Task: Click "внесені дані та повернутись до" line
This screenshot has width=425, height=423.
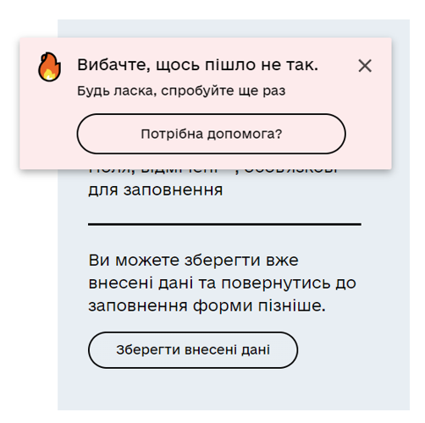Action: point(223,283)
